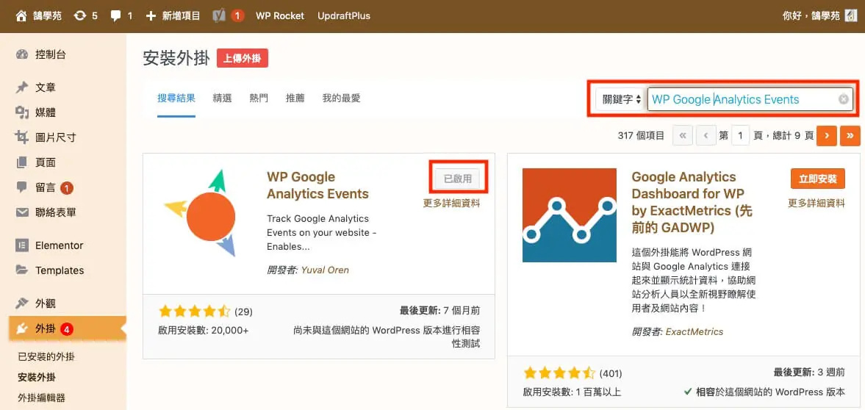The height and width of the screenshot is (410, 865).
Task: Click the user avatar in the top right
Action: tap(850, 15)
